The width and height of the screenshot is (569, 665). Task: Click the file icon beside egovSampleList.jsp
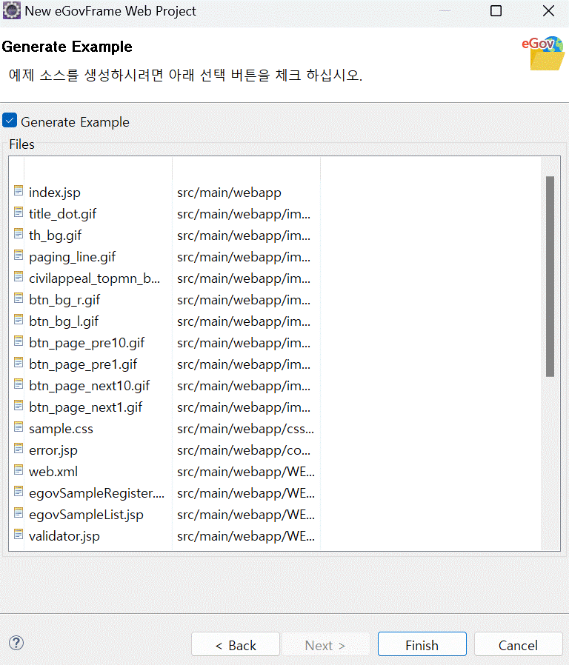[x=19, y=513]
